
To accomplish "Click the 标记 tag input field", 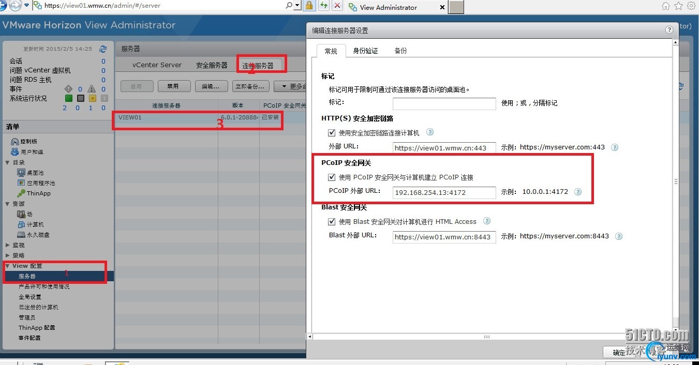I will click(444, 103).
